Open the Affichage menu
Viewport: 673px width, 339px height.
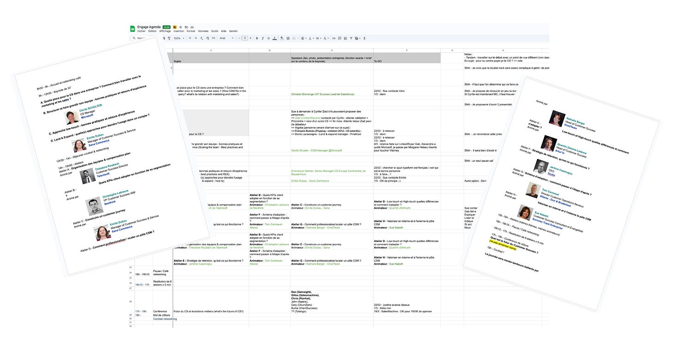[x=165, y=31]
